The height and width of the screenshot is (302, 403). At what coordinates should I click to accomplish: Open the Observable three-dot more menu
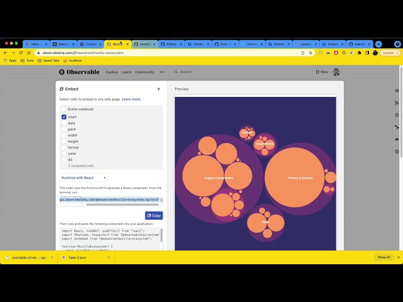162,72
